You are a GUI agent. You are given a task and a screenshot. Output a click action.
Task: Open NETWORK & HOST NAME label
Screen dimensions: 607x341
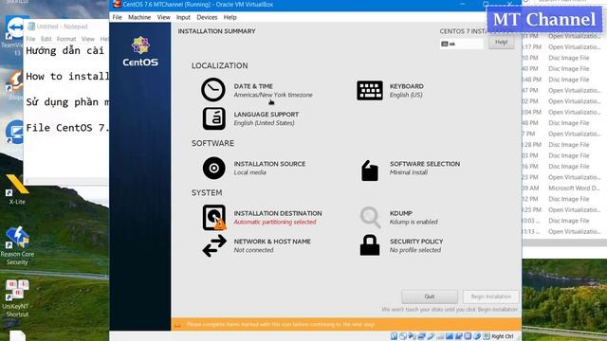pyautogui.click(x=272, y=242)
